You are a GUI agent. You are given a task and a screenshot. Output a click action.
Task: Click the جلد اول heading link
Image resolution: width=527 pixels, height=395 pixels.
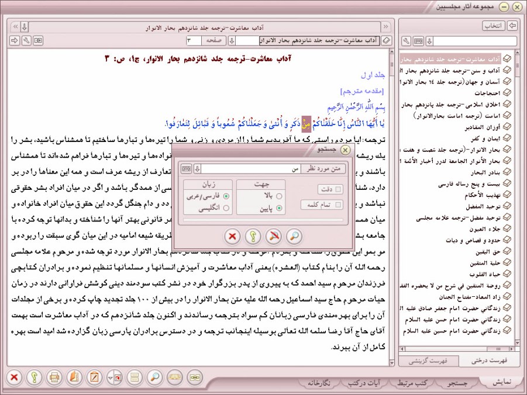click(x=373, y=75)
